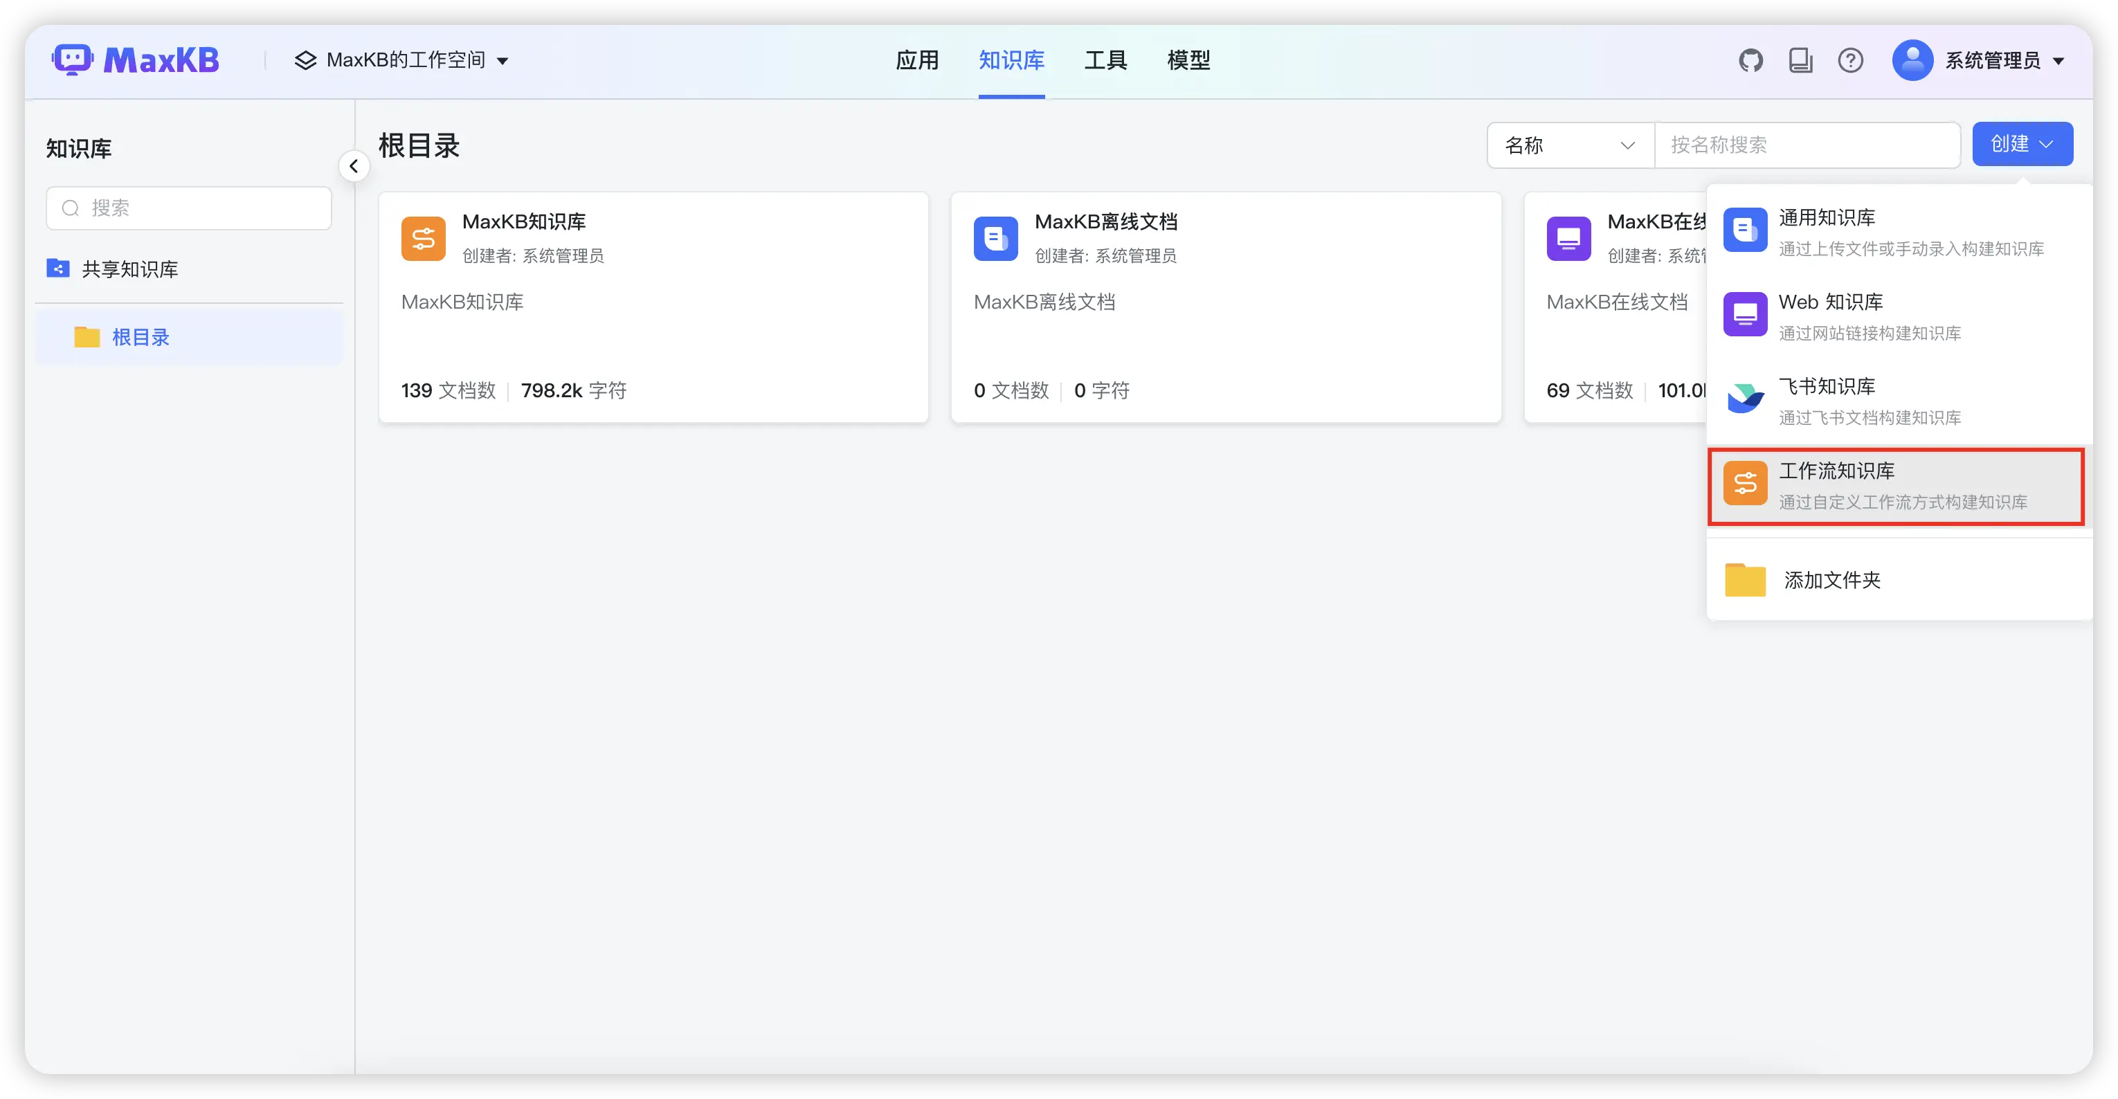This screenshot has width=2118, height=1099.
Task: Open the 名称 sort dropdown
Action: (x=1568, y=145)
